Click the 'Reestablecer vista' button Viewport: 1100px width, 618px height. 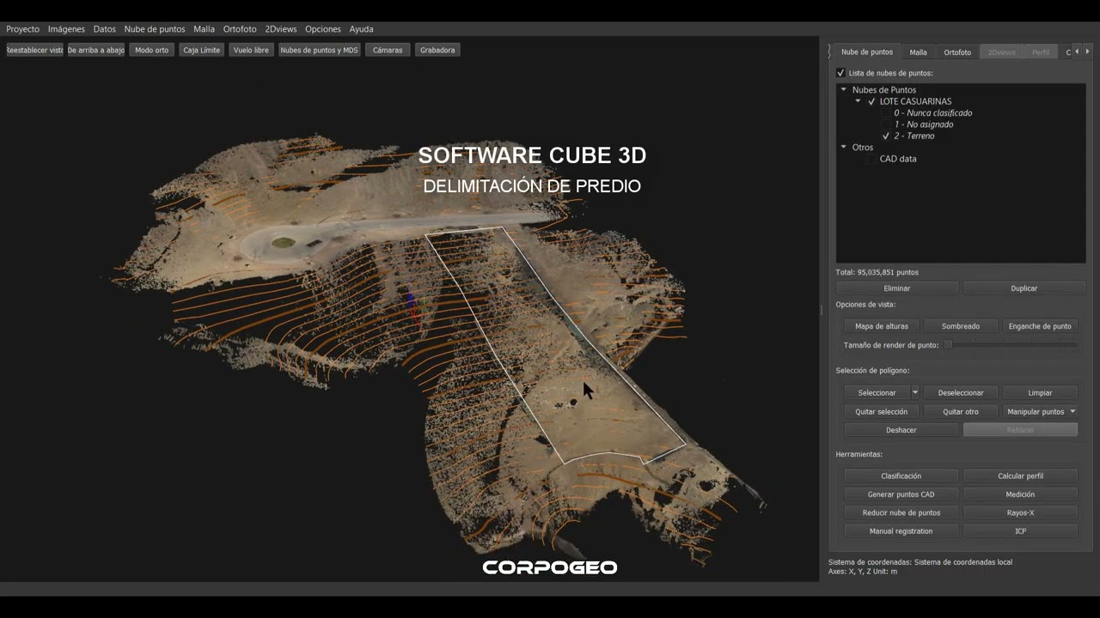point(34,50)
